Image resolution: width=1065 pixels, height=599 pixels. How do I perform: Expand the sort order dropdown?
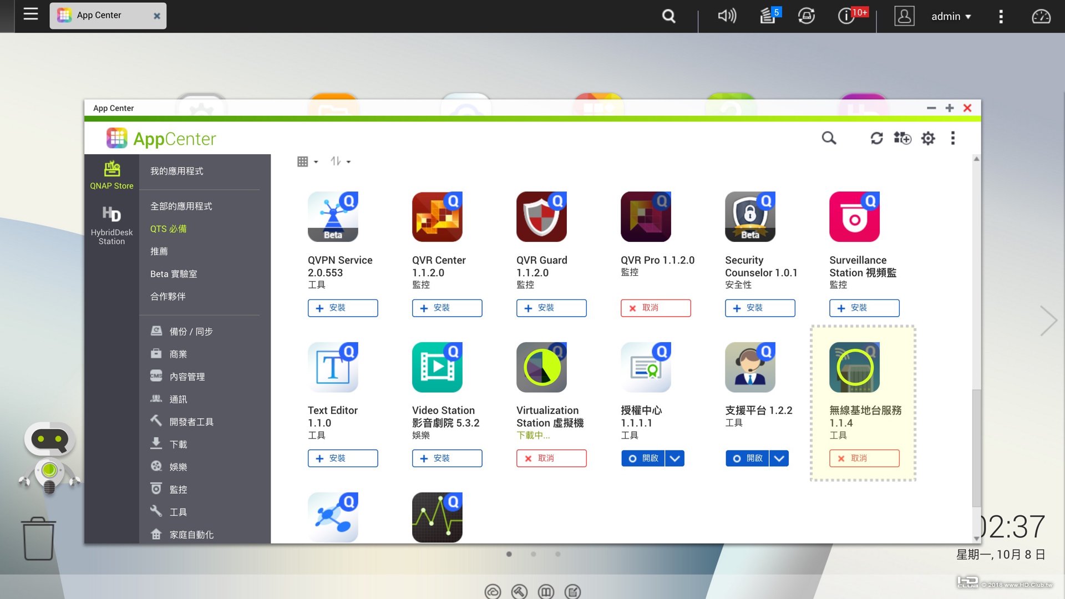point(341,161)
